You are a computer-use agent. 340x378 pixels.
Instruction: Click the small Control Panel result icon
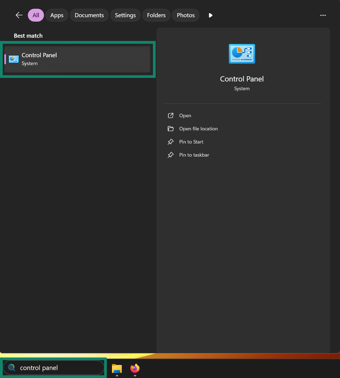14,59
